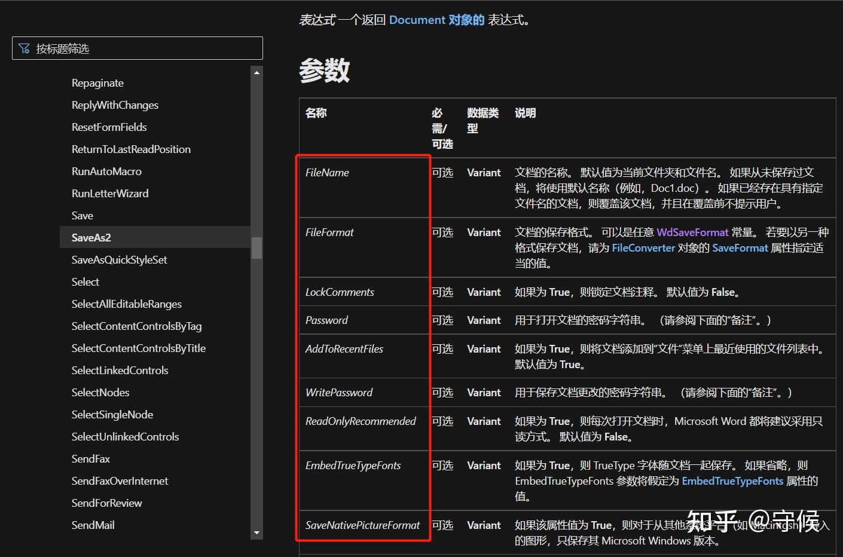The image size is (843, 557).
Task: Follow the WdSaveFormat constant link
Action: click(x=692, y=232)
